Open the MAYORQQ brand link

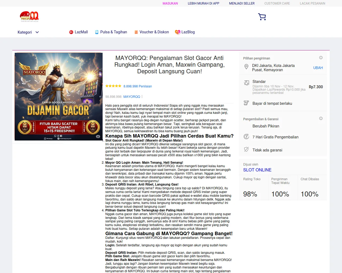132,97
